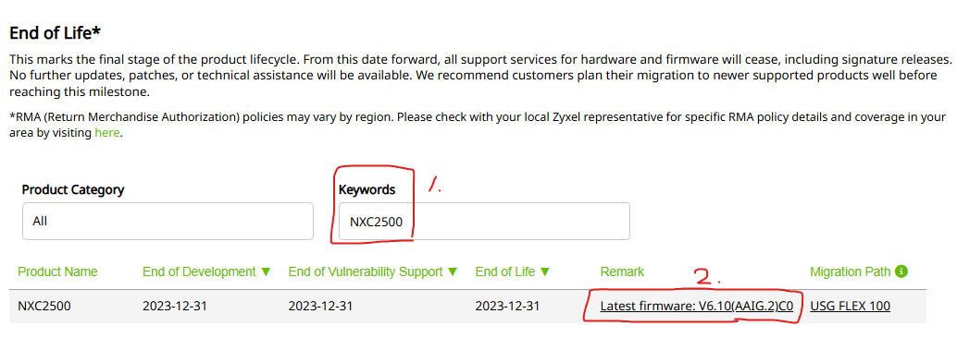Follow the USG FLEX 100 migration link

(x=851, y=307)
